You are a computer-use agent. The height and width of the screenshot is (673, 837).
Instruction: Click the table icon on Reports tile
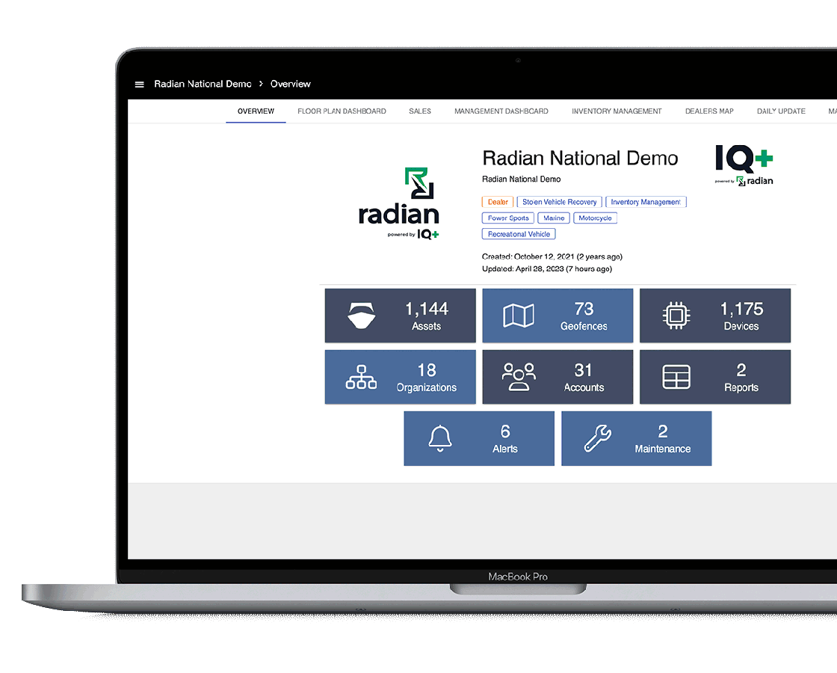(676, 377)
